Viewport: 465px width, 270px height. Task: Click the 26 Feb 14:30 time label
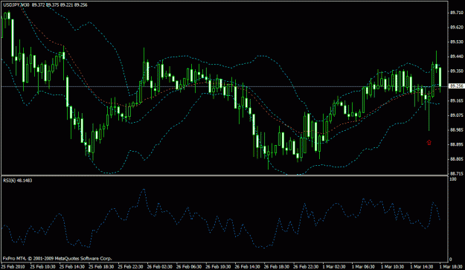[x=247, y=267]
